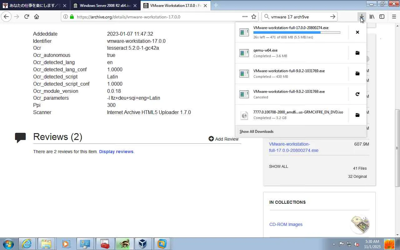Open Windows Explorer from the taskbar
Image resolution: width=400 pixels, height=250 pixels.
point(46,244)
